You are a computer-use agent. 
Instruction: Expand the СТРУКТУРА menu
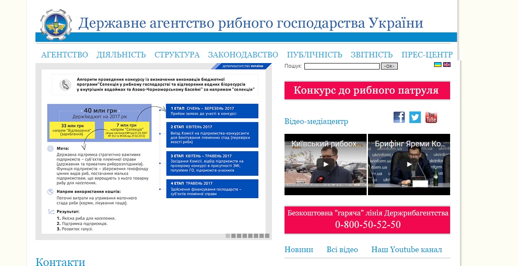point(177,55)
